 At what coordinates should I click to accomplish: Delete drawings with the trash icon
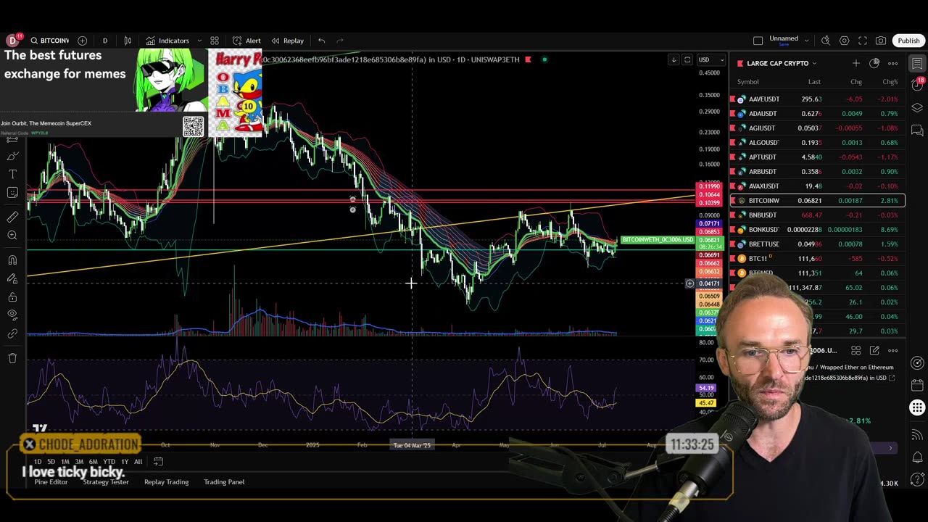(x=12, y=358)
